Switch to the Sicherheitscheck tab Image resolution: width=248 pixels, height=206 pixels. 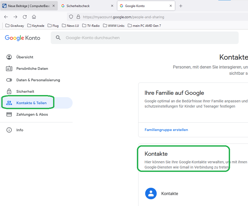[87, 6]
